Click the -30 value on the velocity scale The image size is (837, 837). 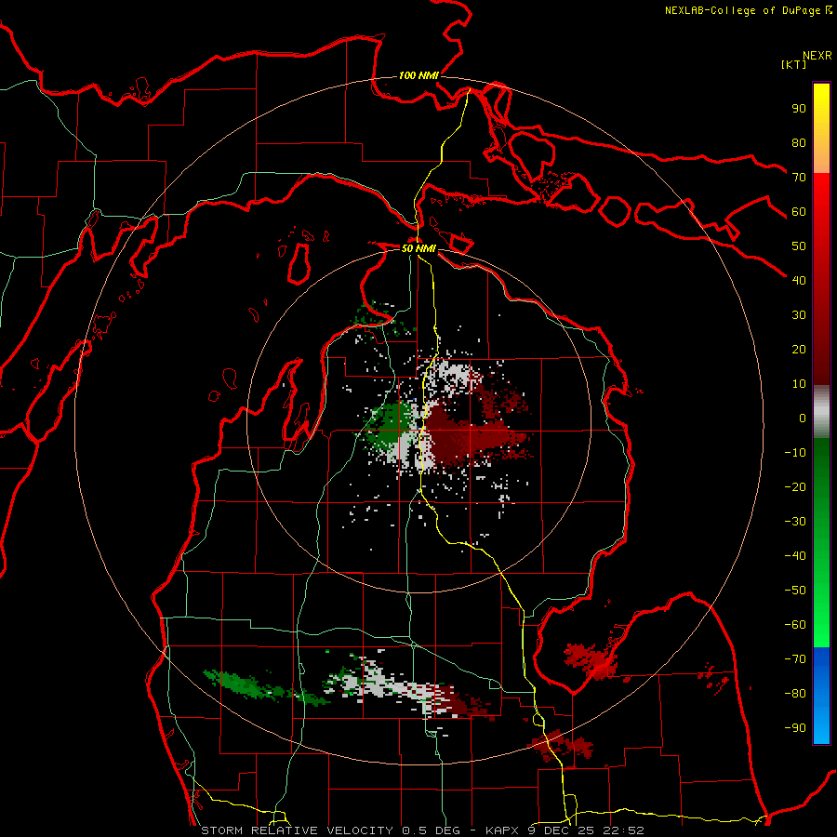[x=795, y=522]
